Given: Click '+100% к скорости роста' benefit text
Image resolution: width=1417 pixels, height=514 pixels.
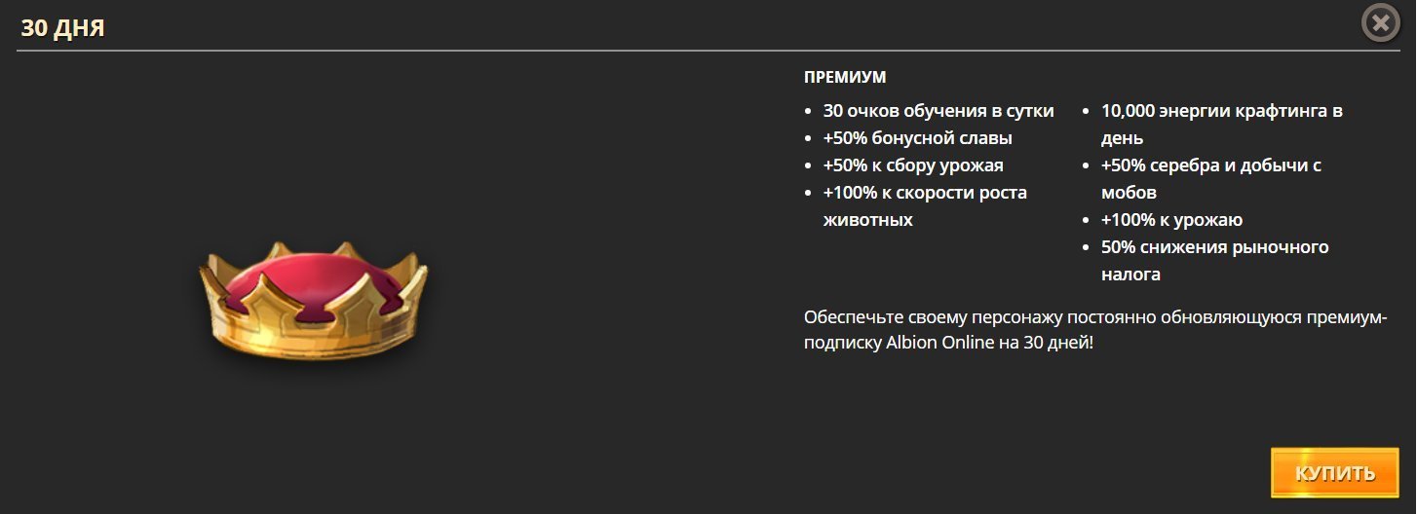Looking at the screenshot, I should (x=925, y=193).
